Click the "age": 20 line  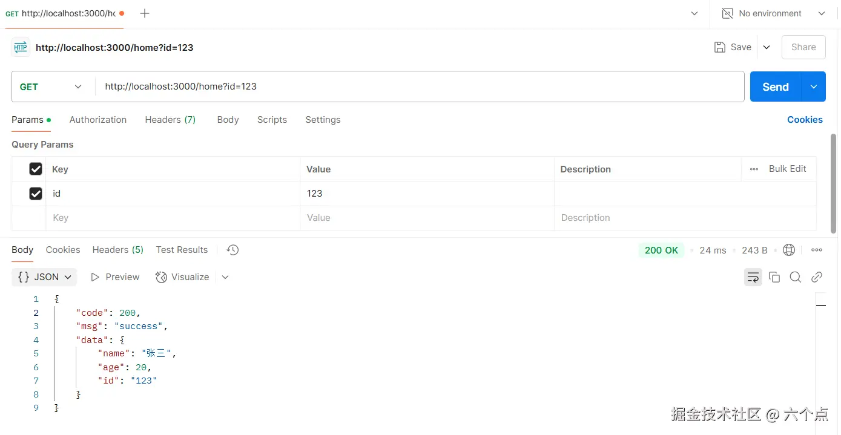coord(125,367)
